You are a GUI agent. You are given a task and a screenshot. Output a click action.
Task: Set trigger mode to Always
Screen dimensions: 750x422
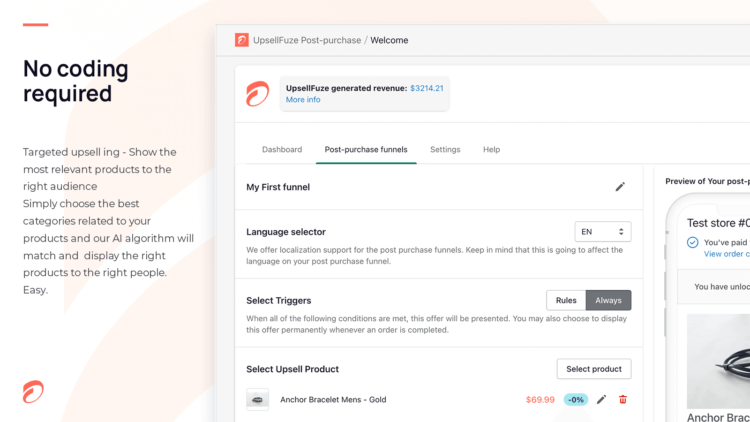(x=608, y=301)
